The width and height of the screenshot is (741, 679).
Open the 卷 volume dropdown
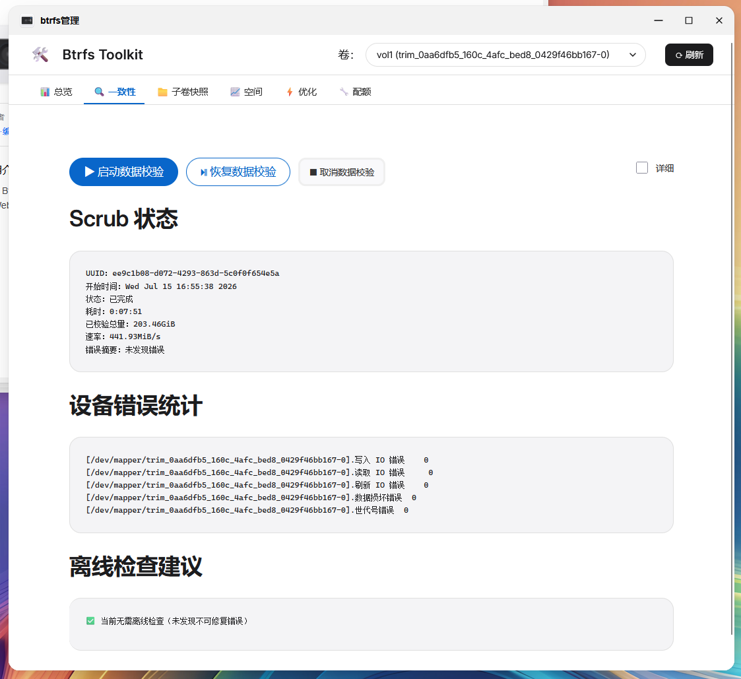click(505, 55)
